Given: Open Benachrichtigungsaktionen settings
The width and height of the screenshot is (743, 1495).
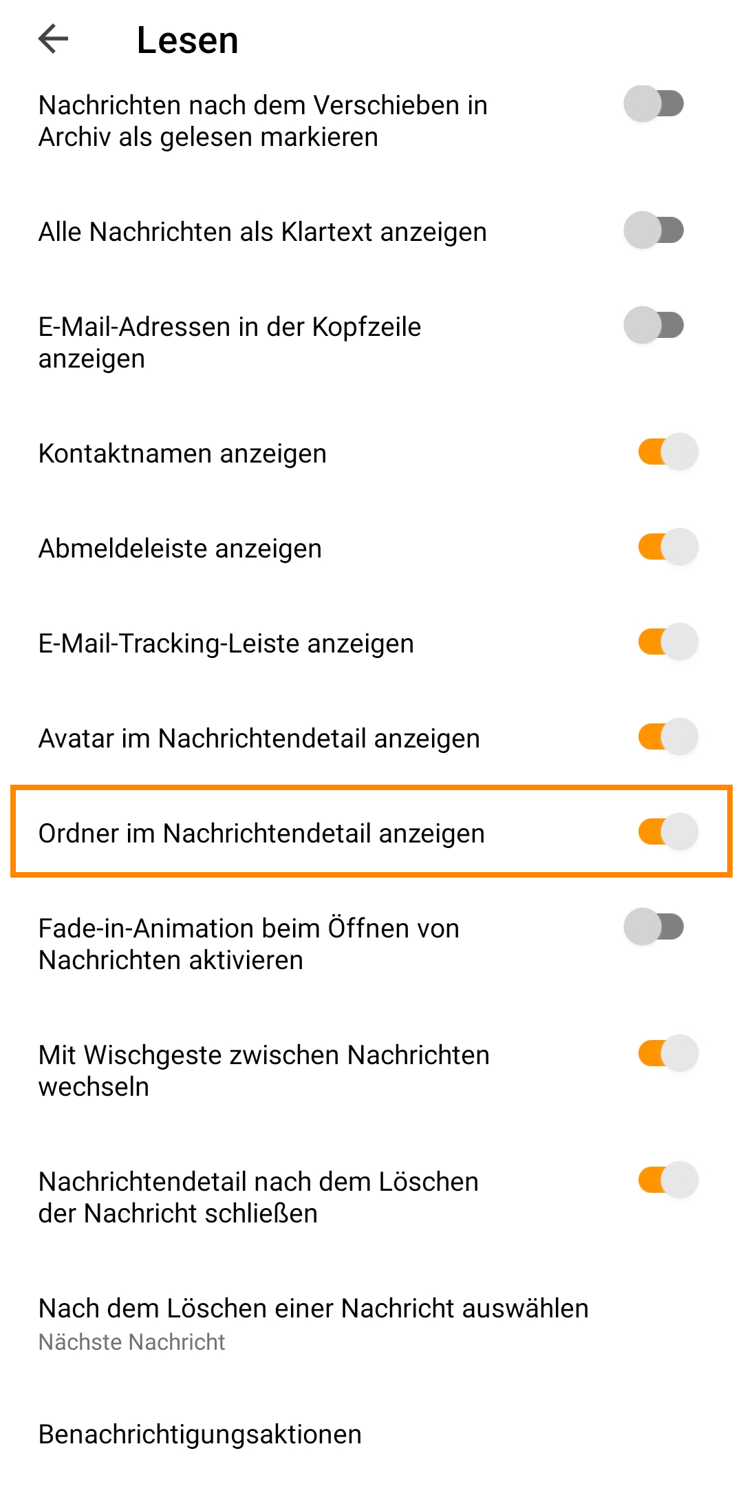Looking at the screenshot, I should tap(200, 1434).
